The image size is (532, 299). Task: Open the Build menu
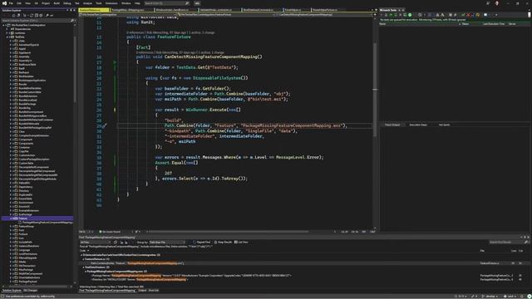(x=57, y=3)
